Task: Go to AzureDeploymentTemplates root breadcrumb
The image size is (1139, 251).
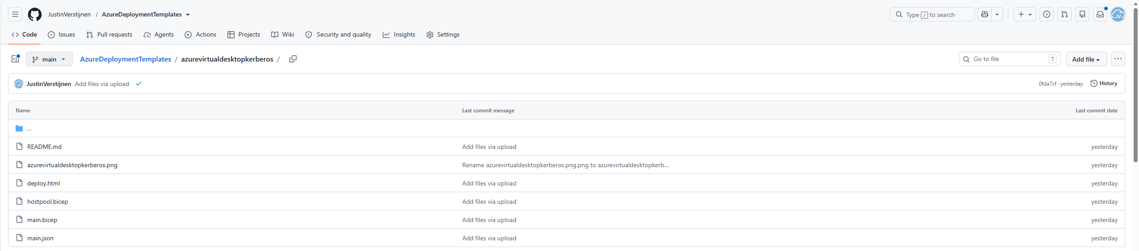Action: tap(125, 59)
